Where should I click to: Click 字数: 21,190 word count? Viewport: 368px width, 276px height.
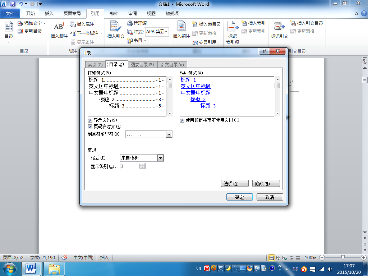42,258
